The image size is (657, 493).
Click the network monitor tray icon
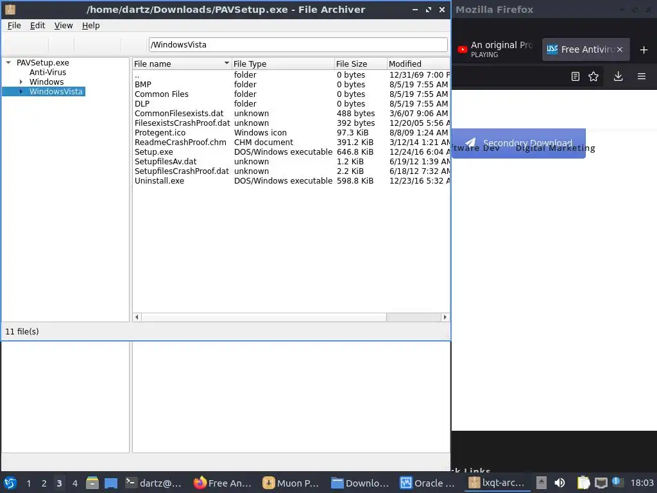point(601,483)
